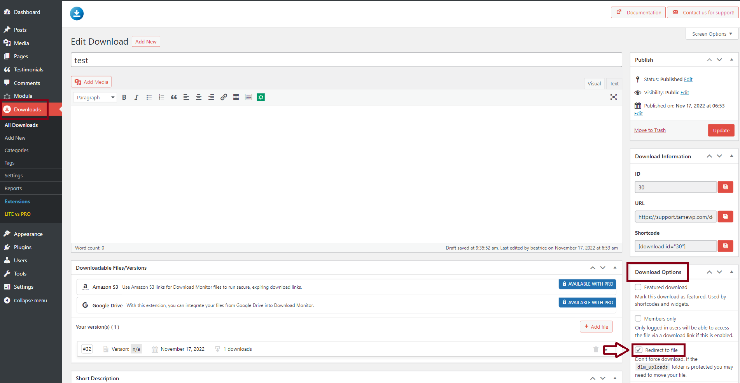740x383 pixels.
Task: Switch to the Text editor tab
Action: tap(614, 83)
